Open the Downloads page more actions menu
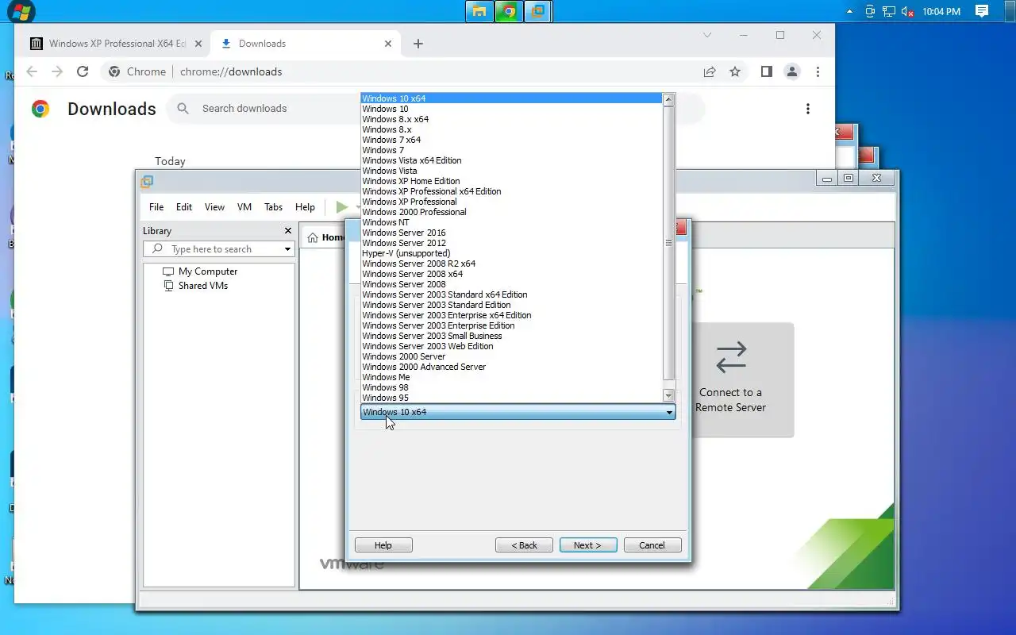 point(808,109)
